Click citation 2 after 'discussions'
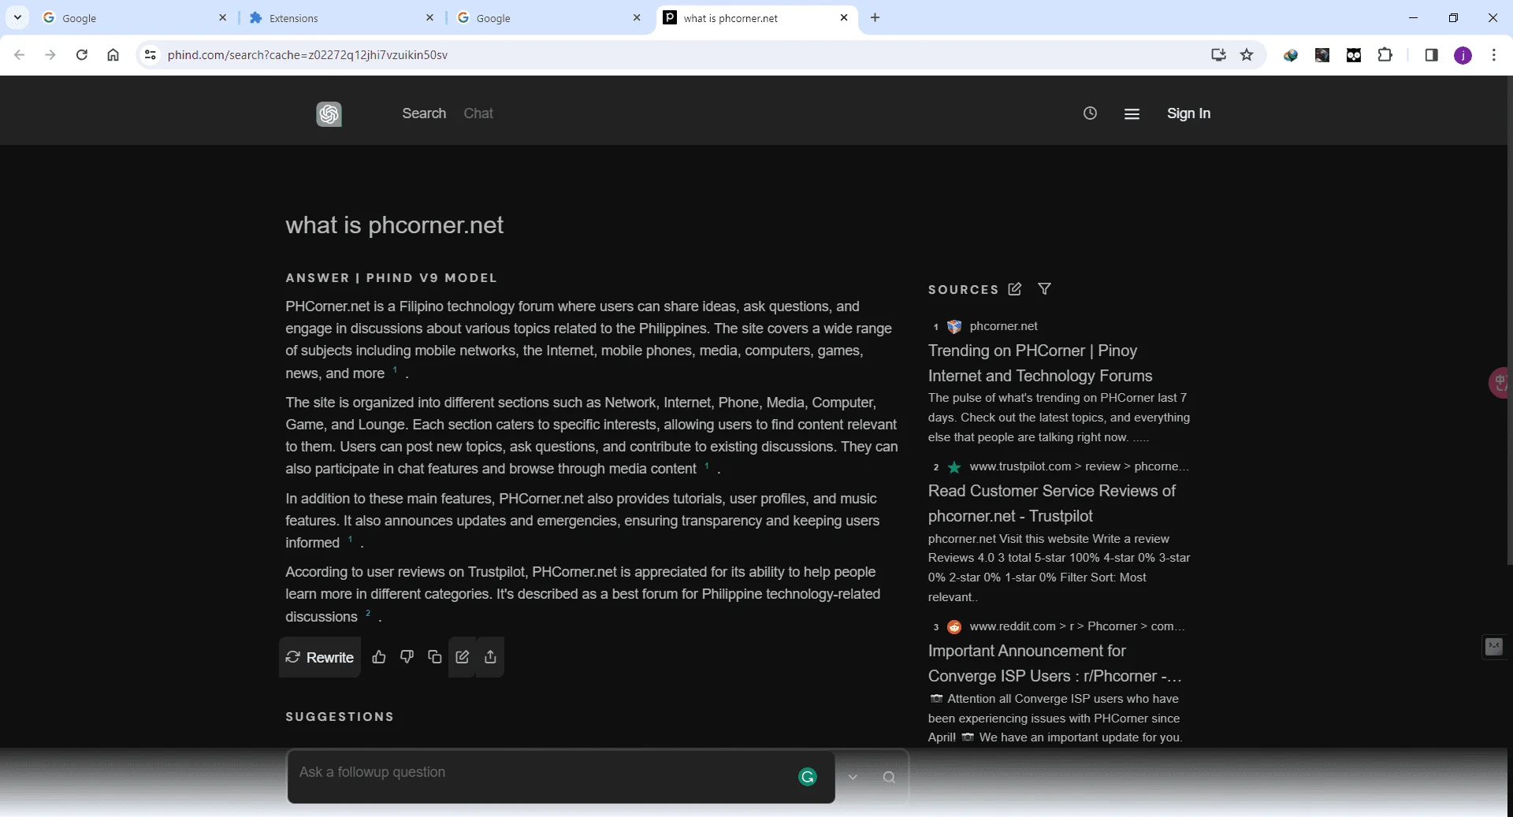Image resolution: width=1513 pixels, height=817 pixels. [x=368, y=613]
